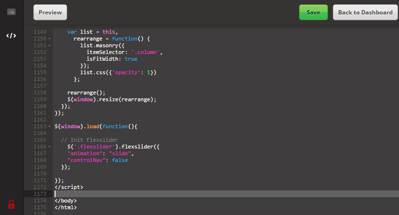The image size is (399, 215).
Task: Go Back to Dashboard
Action: click(365, 13)
